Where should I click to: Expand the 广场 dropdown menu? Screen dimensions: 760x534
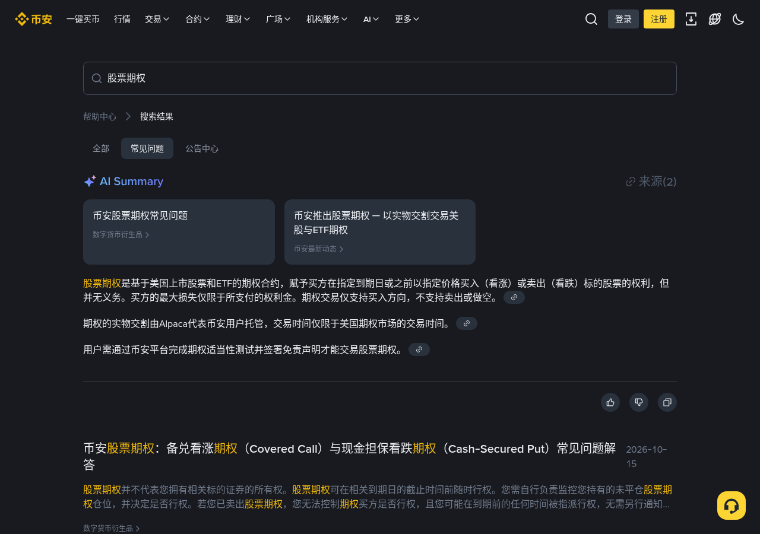[278, 19]
